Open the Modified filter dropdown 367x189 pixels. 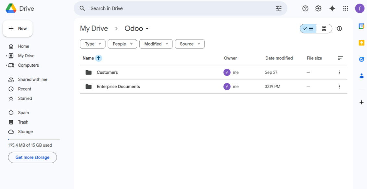click(156, 44)
